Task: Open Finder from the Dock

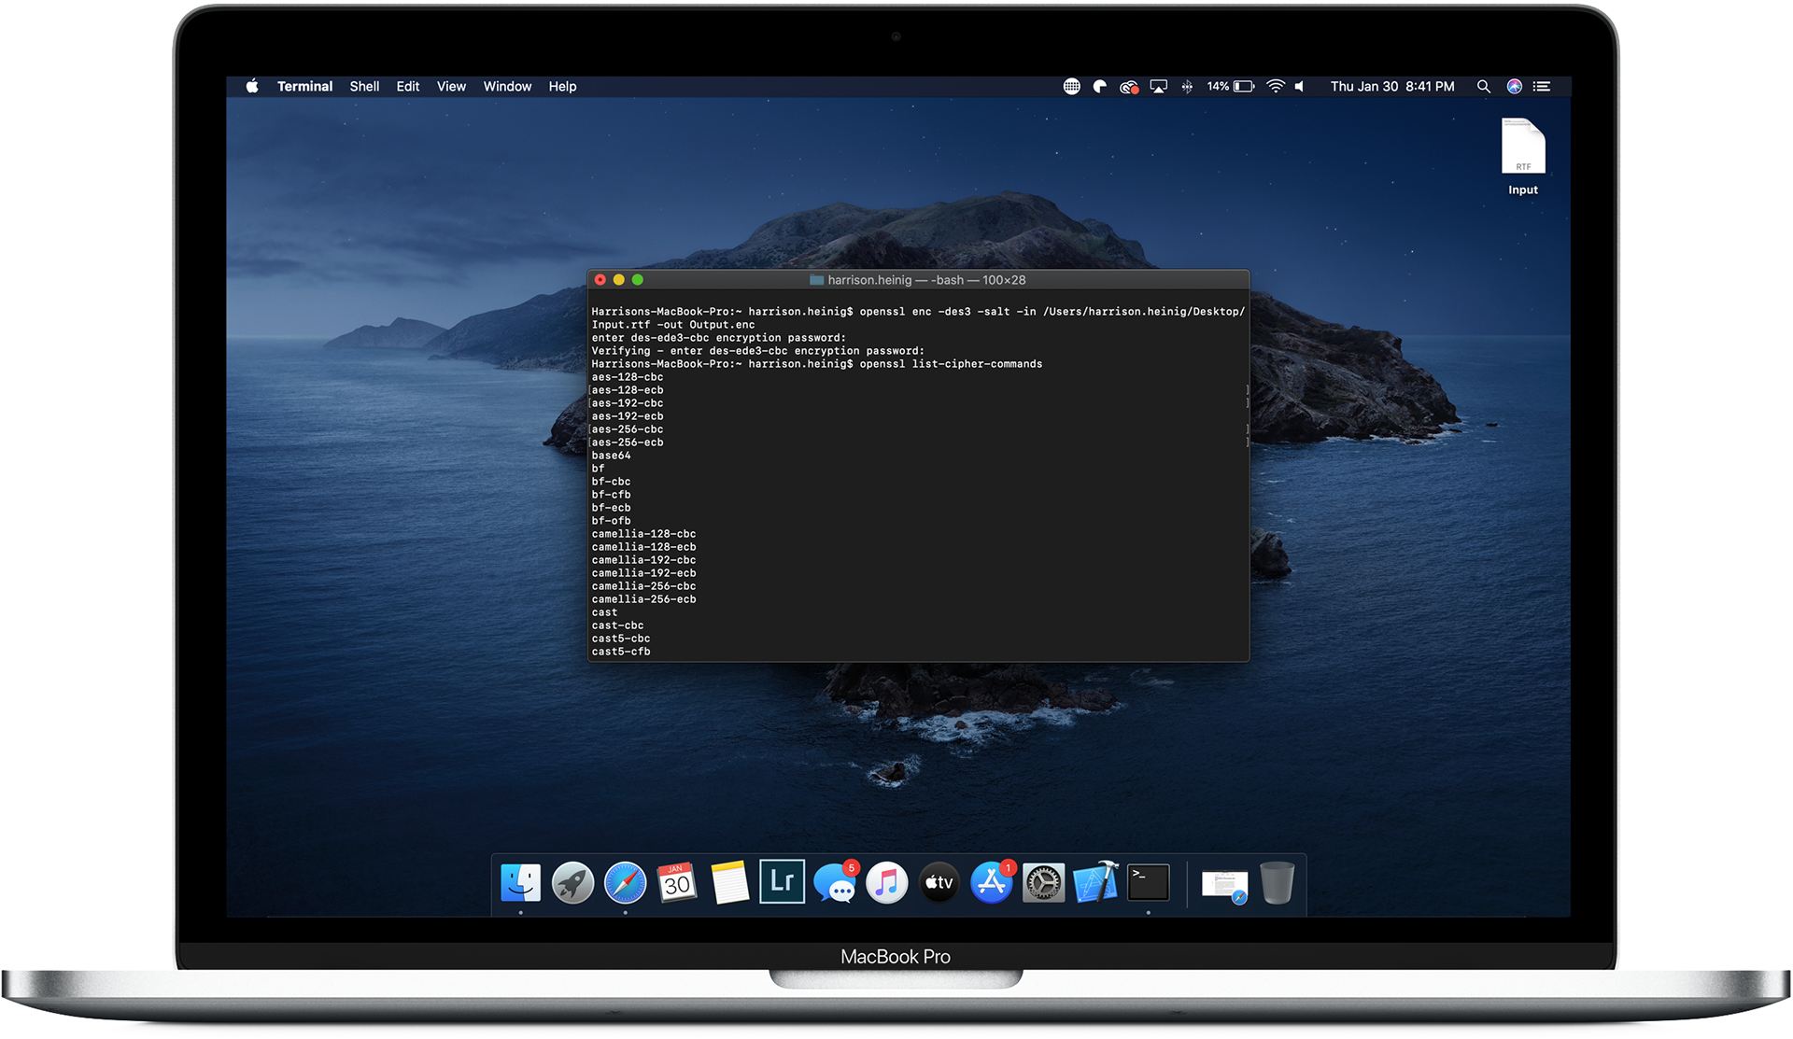Action: pyautogui.click(x=520, y=882)
